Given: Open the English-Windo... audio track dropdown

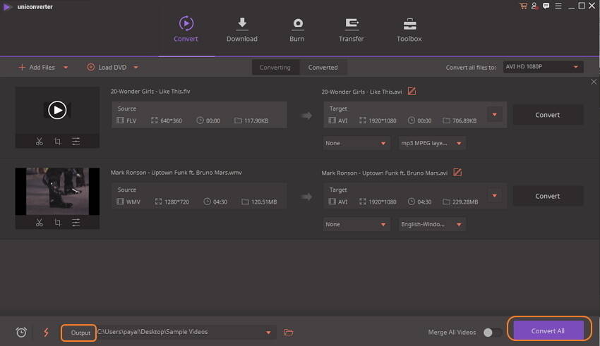Looking at the screenshot, I should 432,225.
